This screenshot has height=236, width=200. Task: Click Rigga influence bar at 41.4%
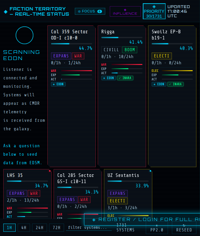pos(122,38)
